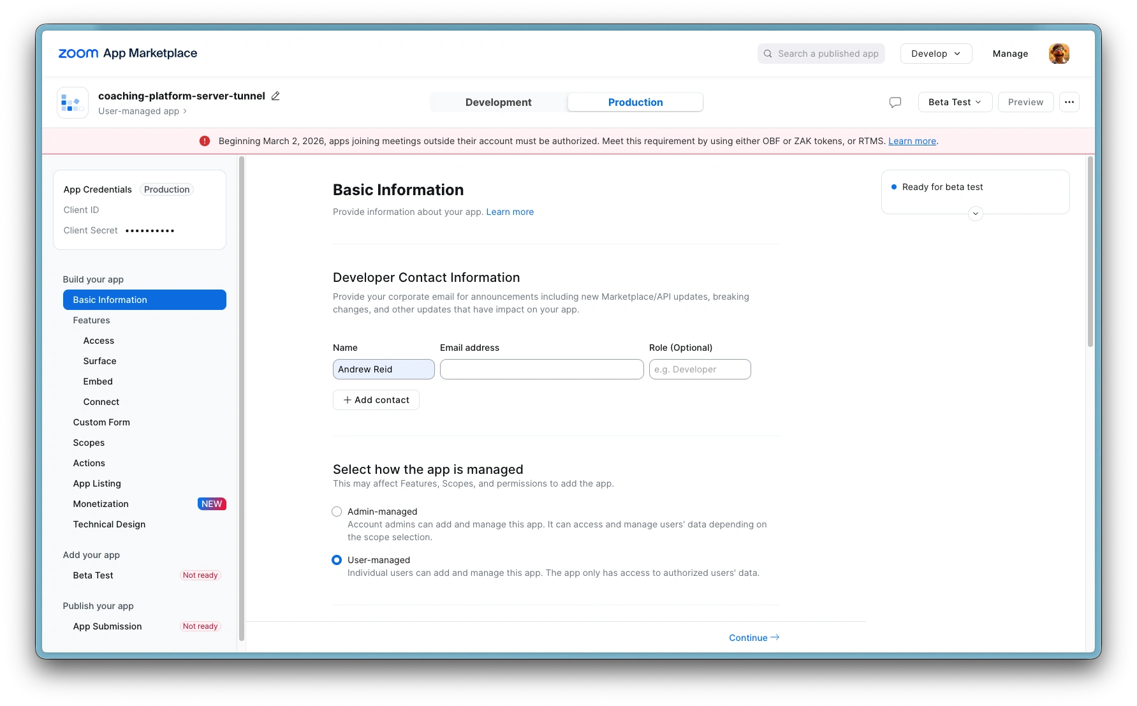Switch to the Development tab
This screenshot has width=1137, height=706.
click(498, 102)
